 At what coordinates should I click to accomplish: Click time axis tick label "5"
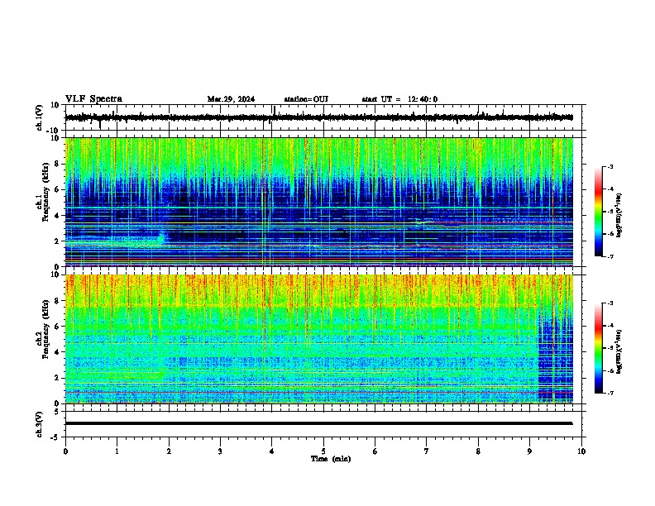[323, 451]
